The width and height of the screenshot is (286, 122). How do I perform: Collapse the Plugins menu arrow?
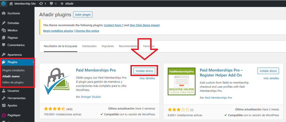(33, 62)
